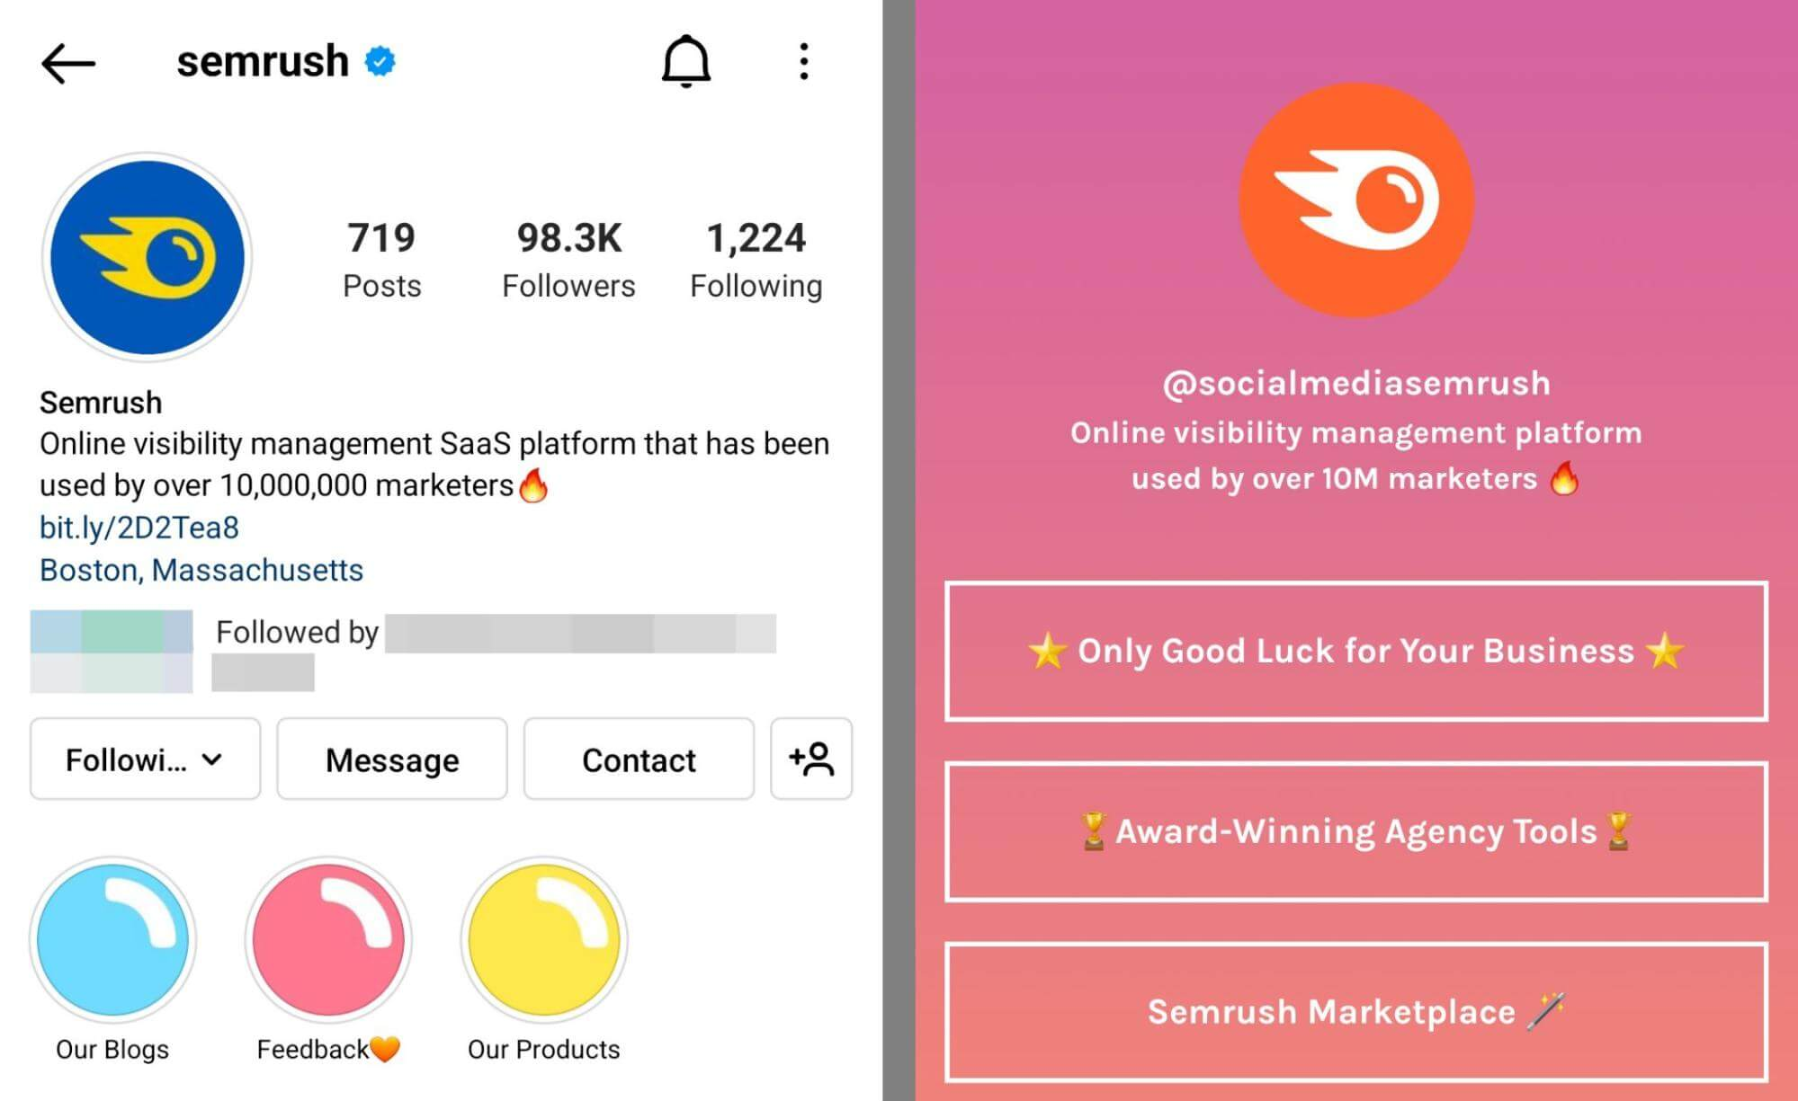Open the notification bell
The width and height of the screenshot is (1798, 1101).
(686, 61)
